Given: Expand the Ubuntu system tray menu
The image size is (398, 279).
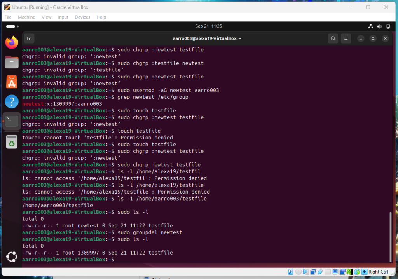Looking at the screenshot, I should tap(379, 26).
